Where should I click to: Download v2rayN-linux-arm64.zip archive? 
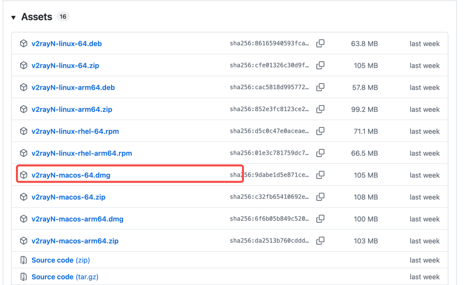pos(72,109)
